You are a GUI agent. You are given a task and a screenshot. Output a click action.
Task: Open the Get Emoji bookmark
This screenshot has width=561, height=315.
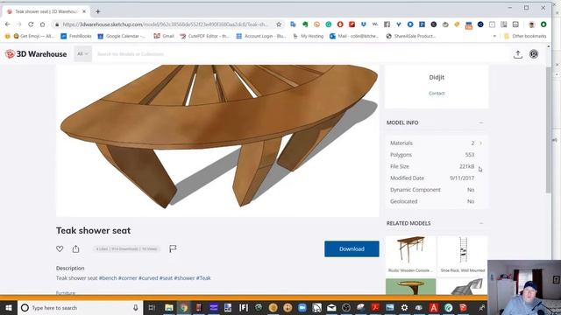tap(33, 36)
